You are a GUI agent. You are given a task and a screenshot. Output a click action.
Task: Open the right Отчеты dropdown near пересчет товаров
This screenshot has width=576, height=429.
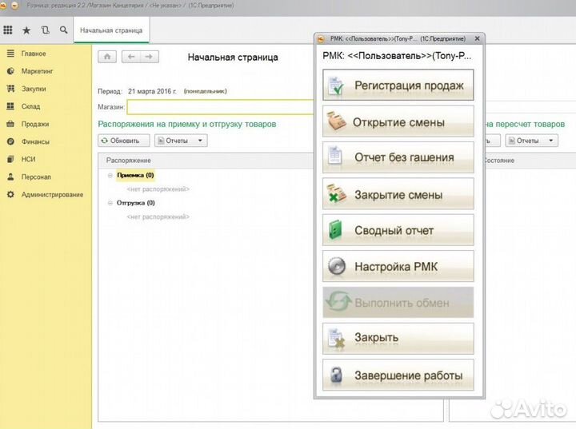tap(531, 141)
